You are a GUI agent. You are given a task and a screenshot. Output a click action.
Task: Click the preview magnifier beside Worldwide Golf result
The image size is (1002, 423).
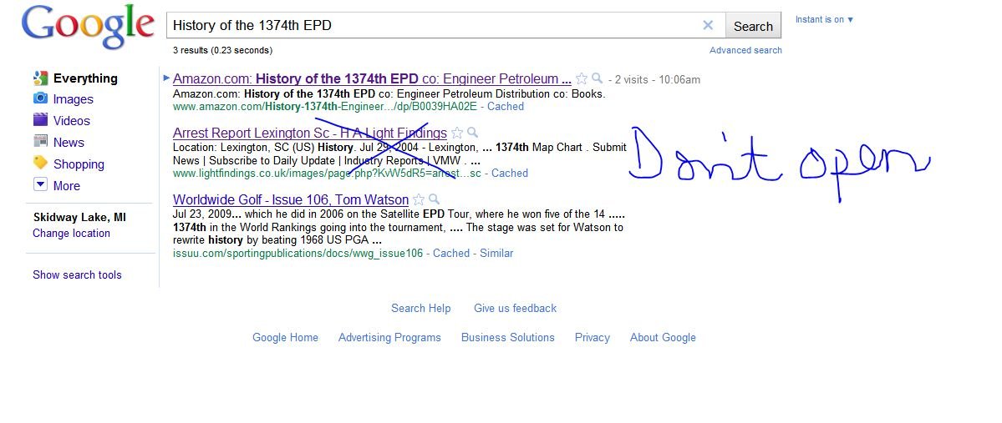coord(434,199)
